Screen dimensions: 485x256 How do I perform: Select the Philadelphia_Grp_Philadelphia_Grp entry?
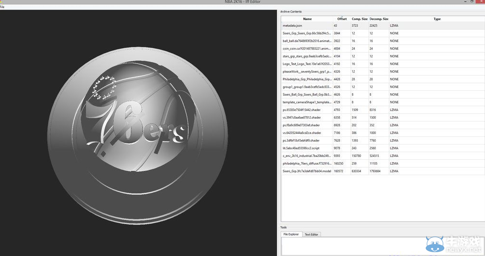[307, 79]
